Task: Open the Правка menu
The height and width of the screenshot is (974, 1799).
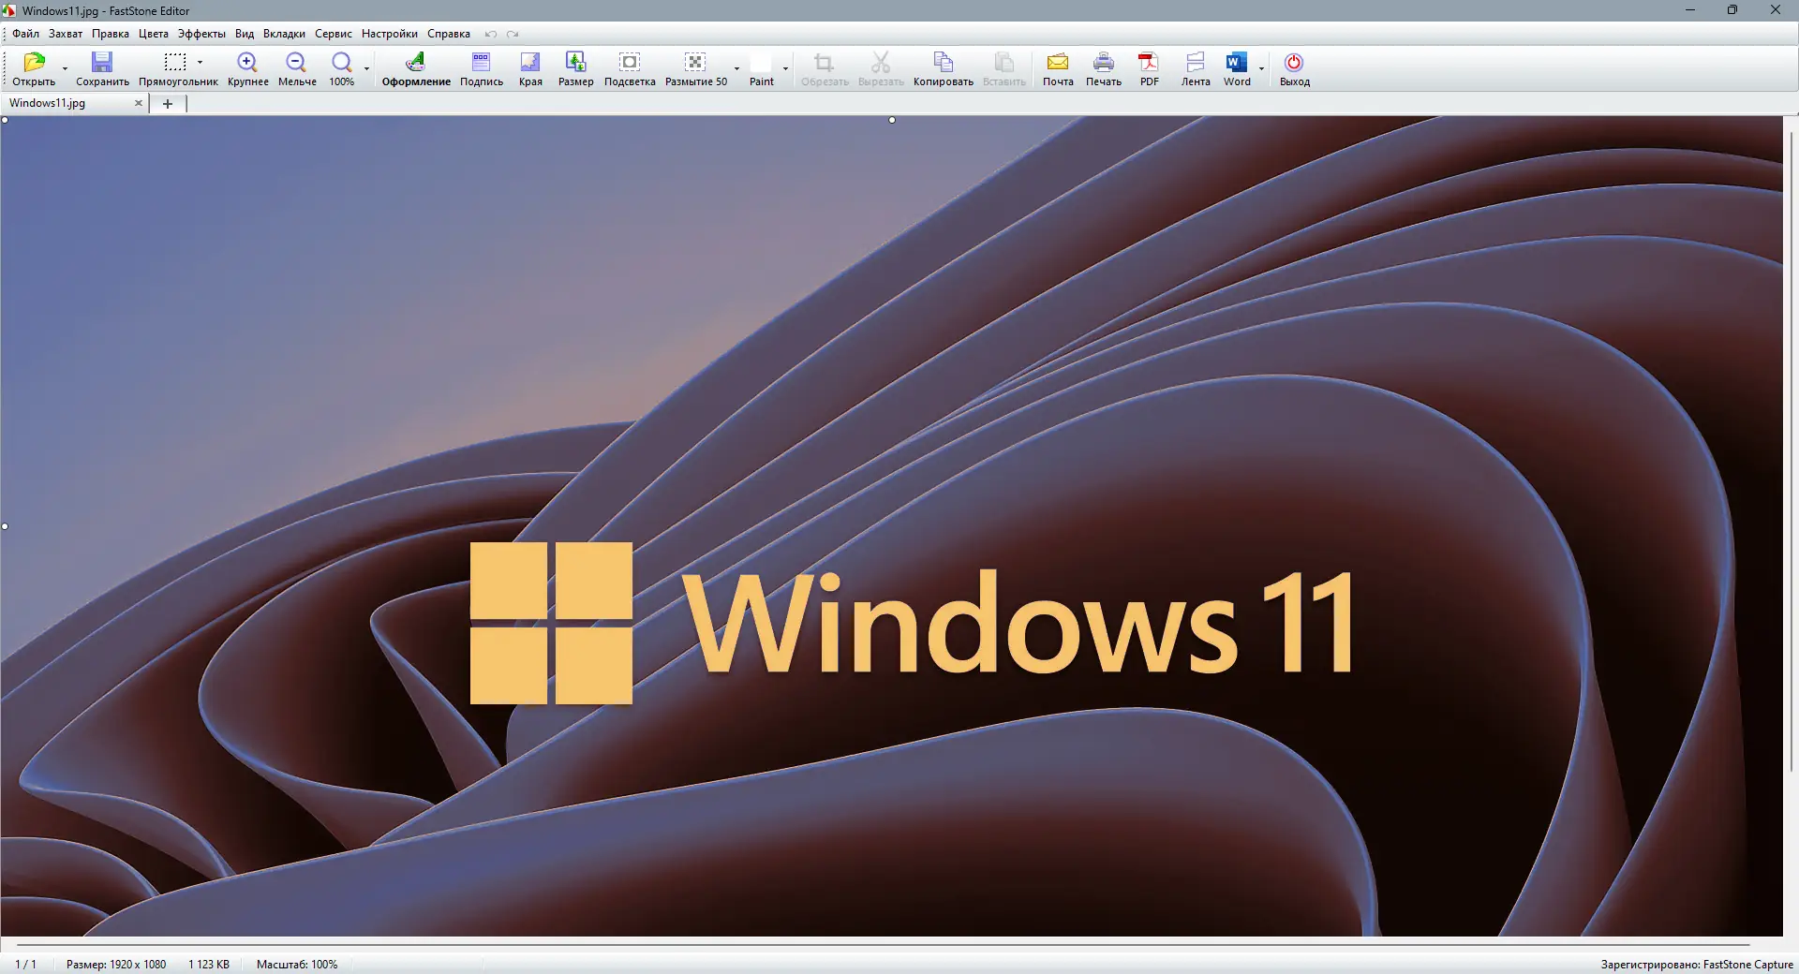Action: [111, 34]
